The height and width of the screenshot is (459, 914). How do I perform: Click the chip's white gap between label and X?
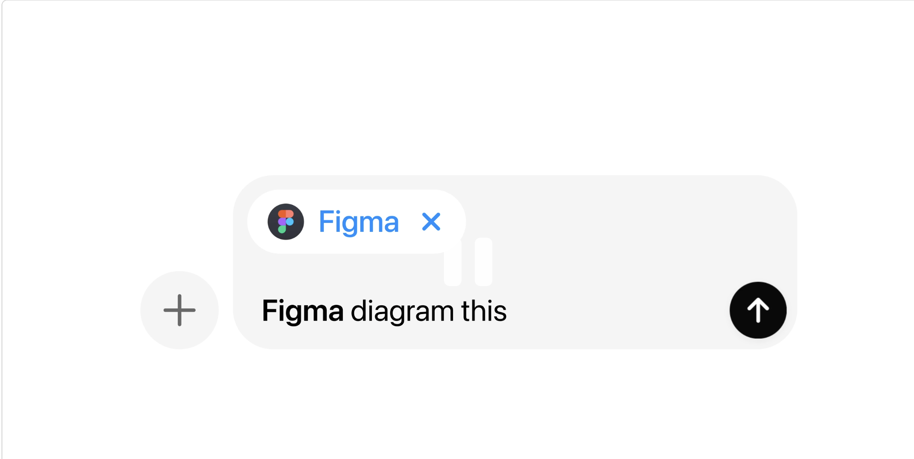pyautogui.click(x=411, y=222)
